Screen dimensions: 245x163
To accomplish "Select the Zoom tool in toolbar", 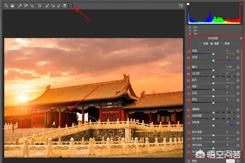I will click(x=6, y=6).
